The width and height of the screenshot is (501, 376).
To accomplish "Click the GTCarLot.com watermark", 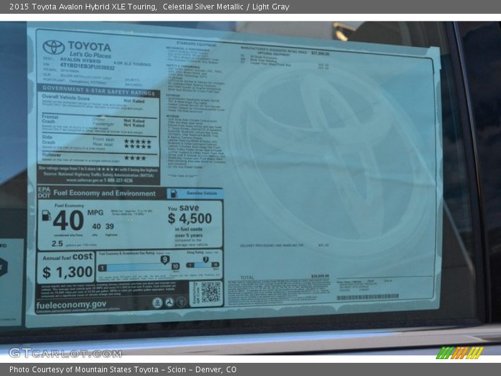I will [x=65, y=353].
